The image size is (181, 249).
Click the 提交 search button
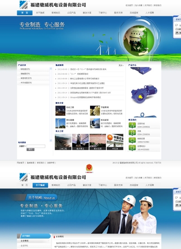[x=30, y=149]
